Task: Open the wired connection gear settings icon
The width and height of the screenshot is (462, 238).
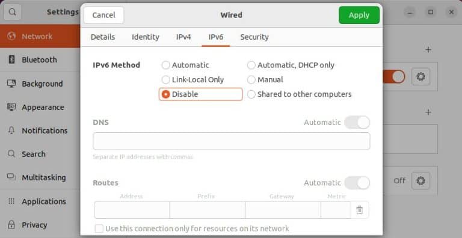Action: coord(420,76)
